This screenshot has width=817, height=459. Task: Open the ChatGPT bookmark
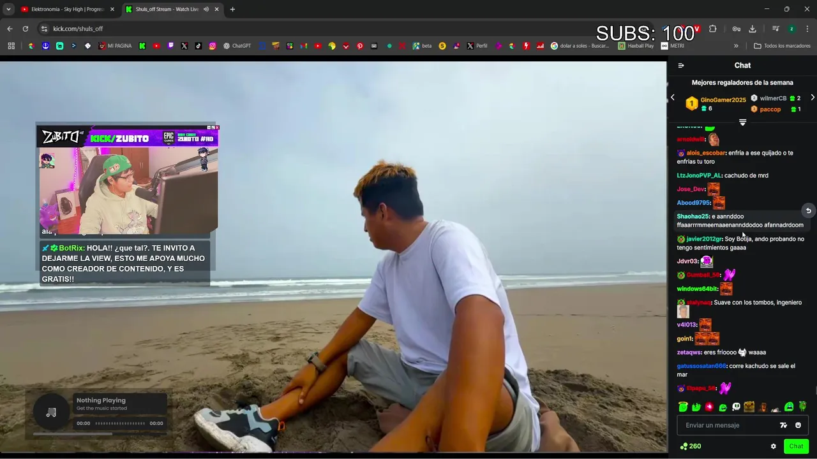pos(237,46)
